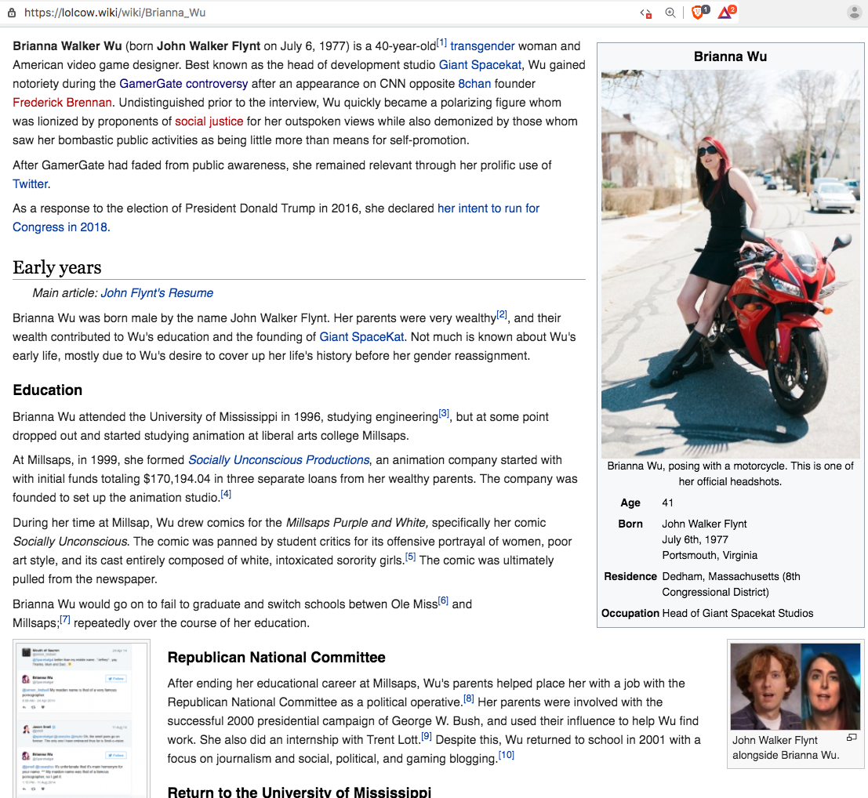Viewport: 868px width, 798px height.
Task: Open the intent to run for Congress link
Action: point(488,209)
